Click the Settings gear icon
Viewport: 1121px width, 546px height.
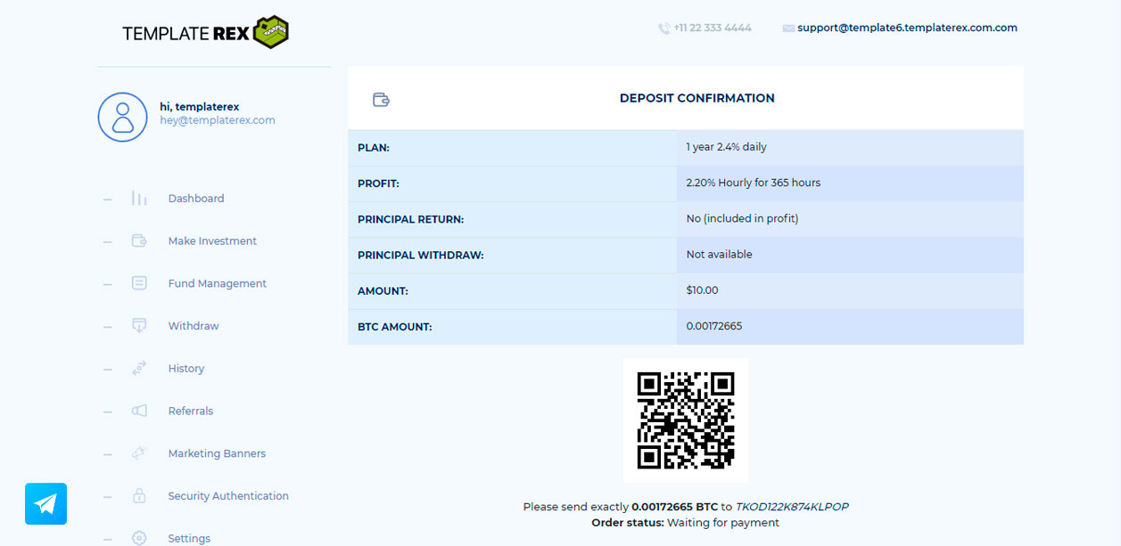pos(139,538)
